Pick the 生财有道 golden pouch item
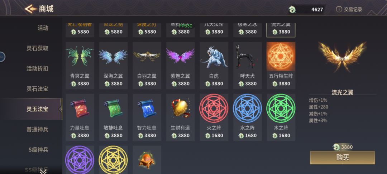The image size is (387, 174). coord(180,117)
